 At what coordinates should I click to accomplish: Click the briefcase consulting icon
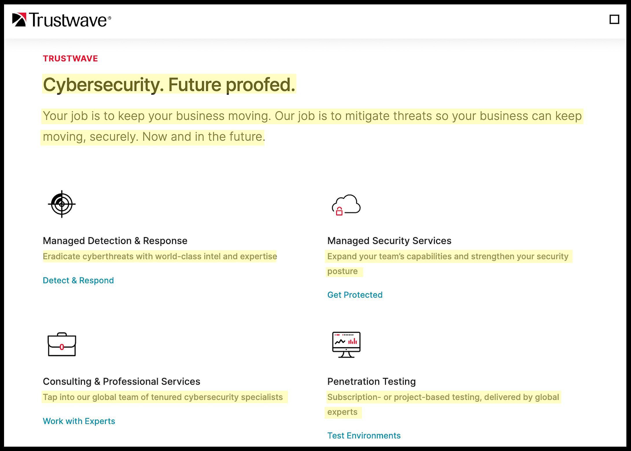(62, 344)
